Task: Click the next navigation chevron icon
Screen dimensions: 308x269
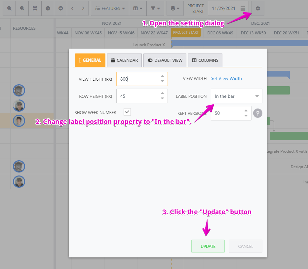Action: click(x=84, y=8)
